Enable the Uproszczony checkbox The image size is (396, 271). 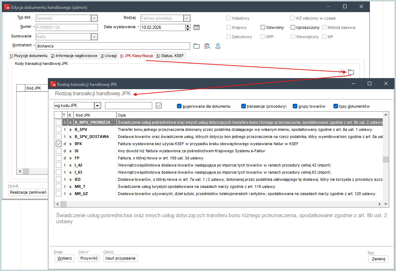click(x=293, y=27)
